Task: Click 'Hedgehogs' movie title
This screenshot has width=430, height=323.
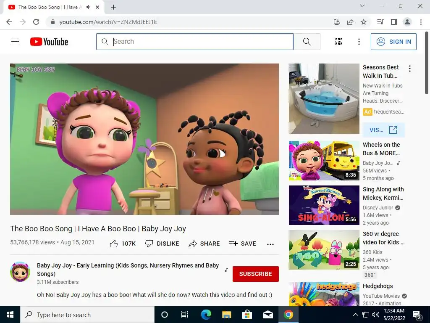Action: pyautogui.click(x=378, y=286)
